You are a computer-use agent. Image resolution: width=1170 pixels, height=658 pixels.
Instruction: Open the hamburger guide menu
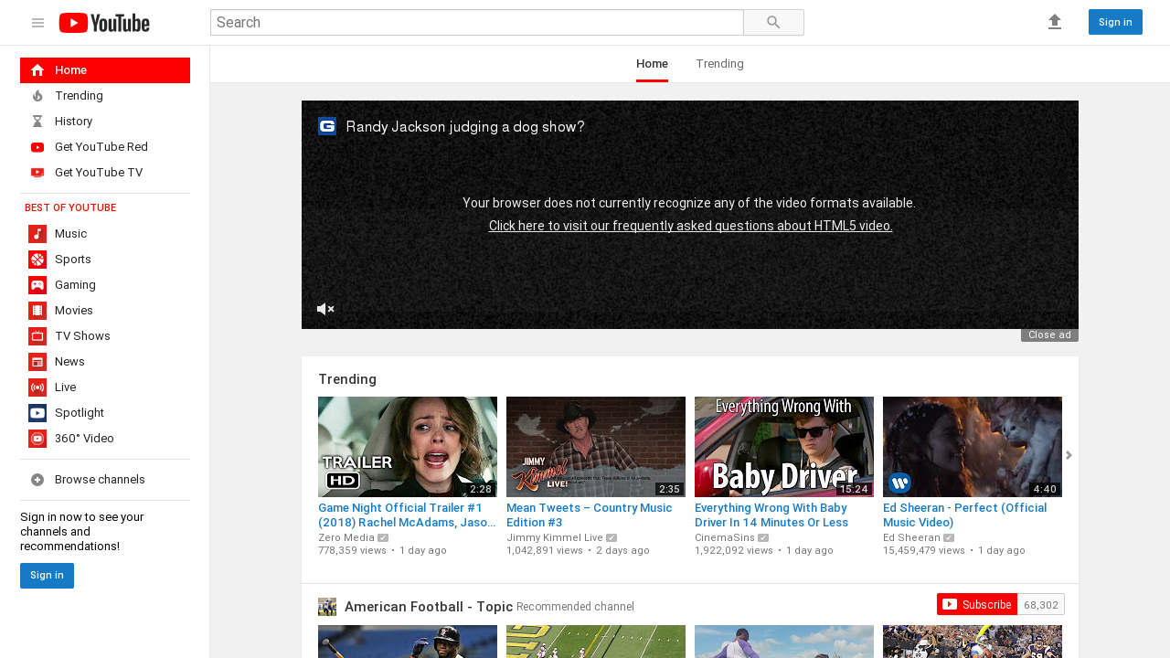[x=37, y=23]
